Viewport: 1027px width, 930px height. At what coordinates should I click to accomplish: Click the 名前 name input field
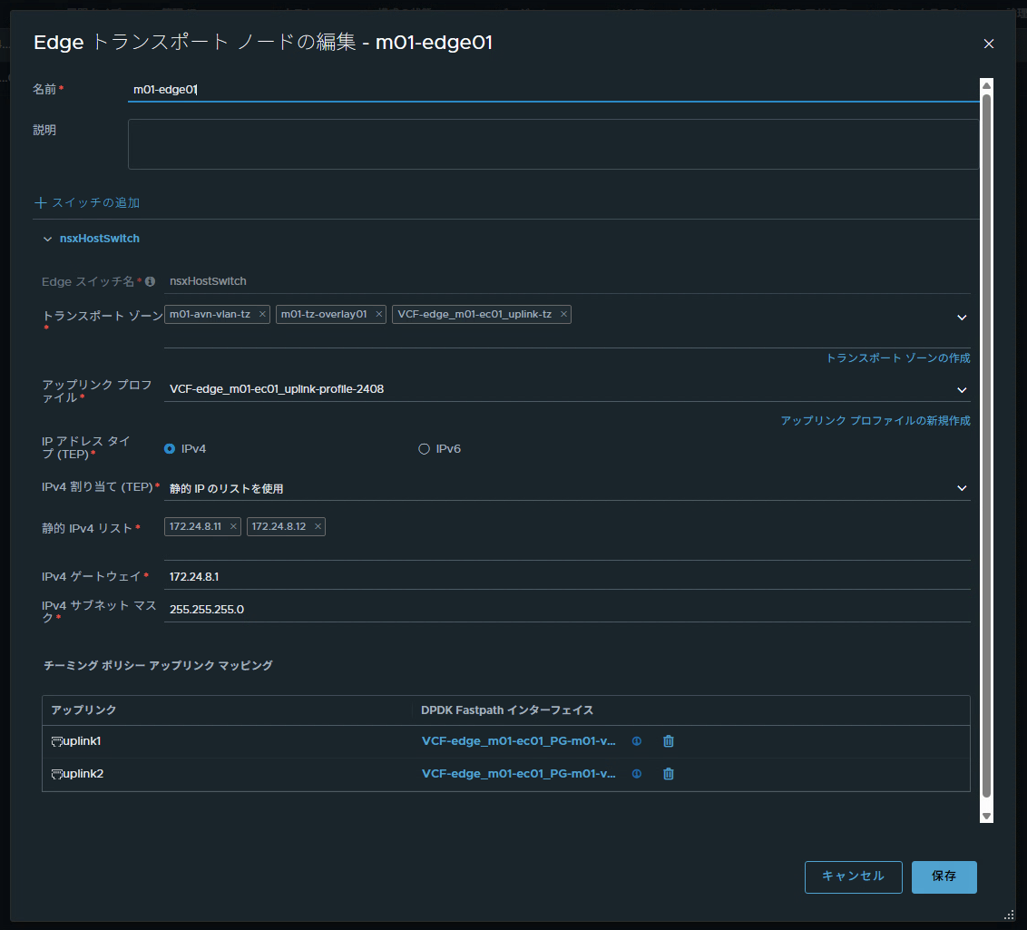point(553,90)
